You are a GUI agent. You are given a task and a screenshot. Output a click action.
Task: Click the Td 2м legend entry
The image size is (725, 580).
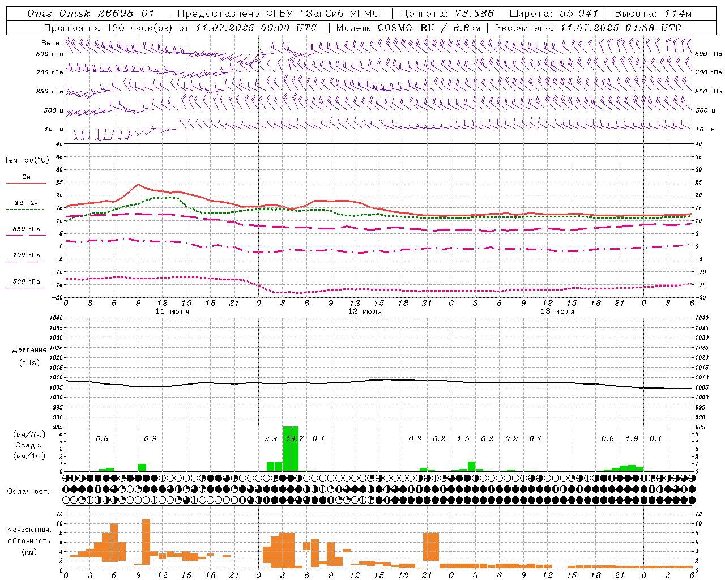click(x=26, y=203)
